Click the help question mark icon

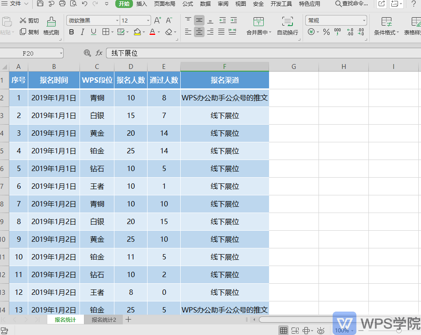click(413, 4)
